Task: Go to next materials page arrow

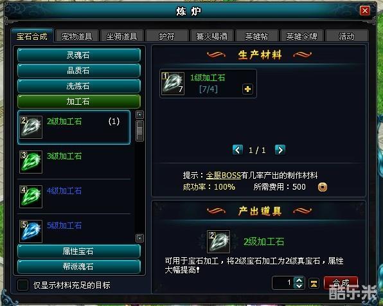Action: tap(280, 150)
